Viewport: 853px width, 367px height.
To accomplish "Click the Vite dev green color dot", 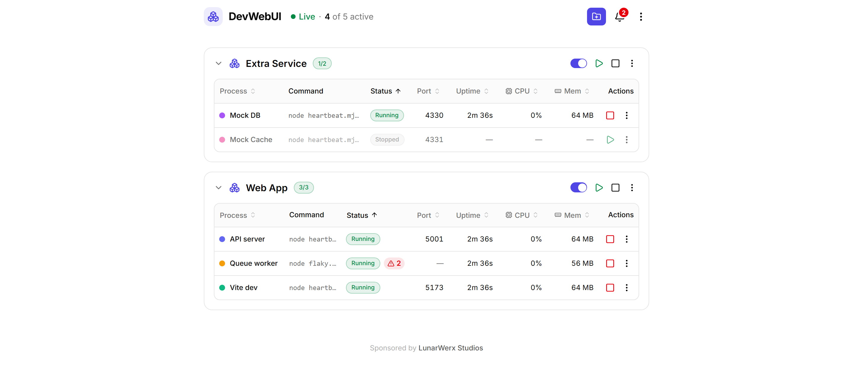I will click(222, 288).
